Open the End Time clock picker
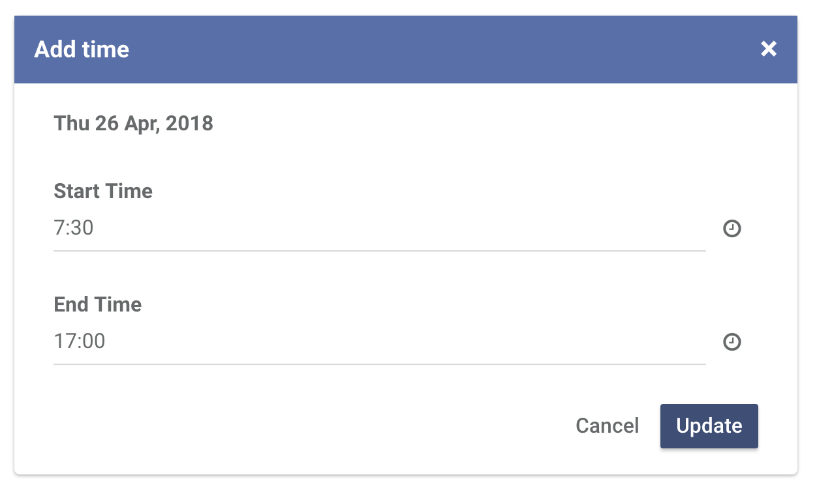Image resolution: width=817 pixels, height=494 pixels. pyautogui.click(x=732, y=342)
